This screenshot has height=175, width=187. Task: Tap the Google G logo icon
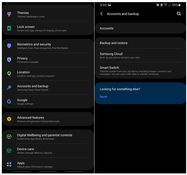click(9, 102)
